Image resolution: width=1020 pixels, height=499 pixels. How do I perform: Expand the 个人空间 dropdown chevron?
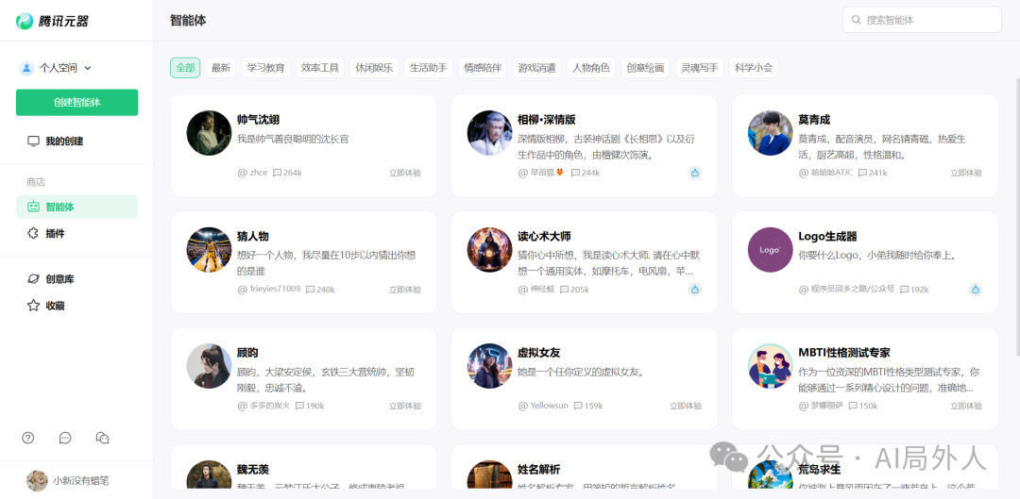pyautogui.click(x=88, y=68)
